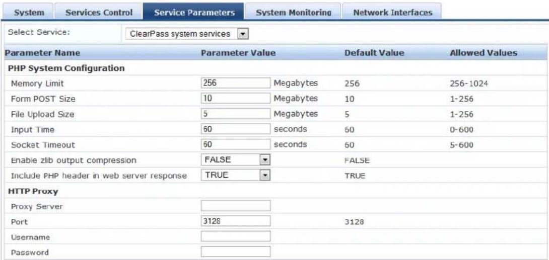Select the Service Parameters tab
Viewport: 549px width, 260px height.
[193, 12]
